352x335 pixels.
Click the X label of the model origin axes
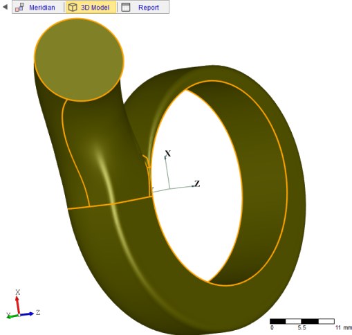coord(168,153)
